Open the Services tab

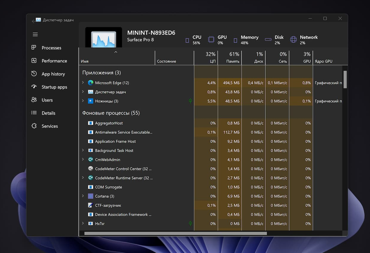[x=50, y=126]
